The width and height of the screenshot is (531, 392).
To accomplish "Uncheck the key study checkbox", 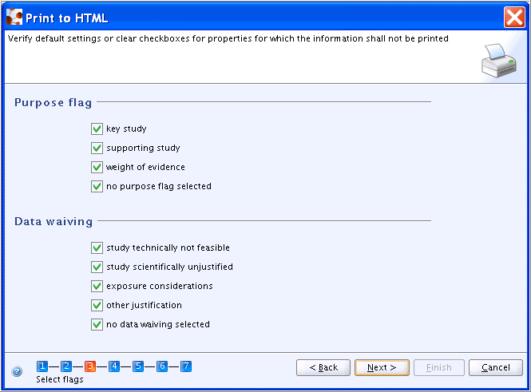I will (x=97, y=129).
